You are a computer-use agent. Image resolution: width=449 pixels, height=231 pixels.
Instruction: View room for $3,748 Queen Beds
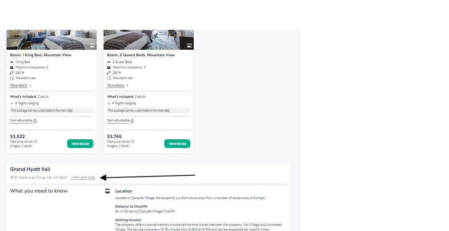[177, 144]
